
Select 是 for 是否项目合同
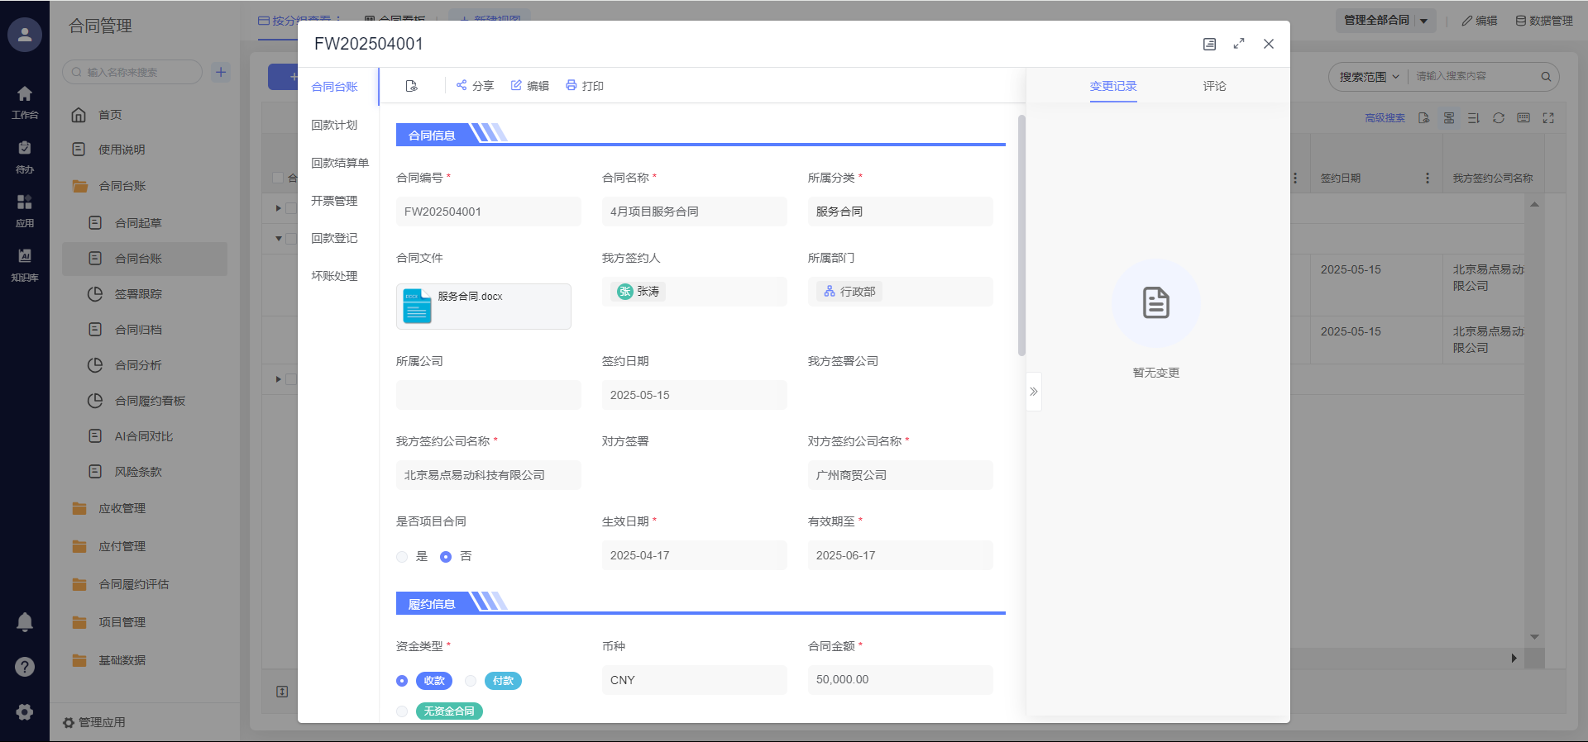403,557
